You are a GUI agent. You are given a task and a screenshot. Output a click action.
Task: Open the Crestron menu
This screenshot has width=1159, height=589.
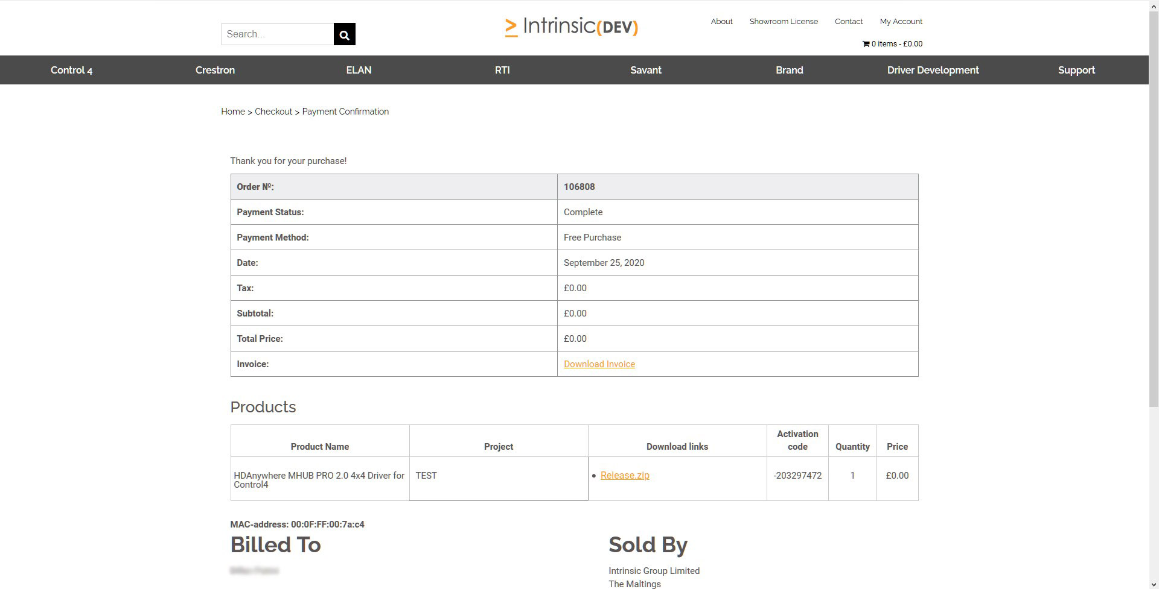(x=215, y=70)
